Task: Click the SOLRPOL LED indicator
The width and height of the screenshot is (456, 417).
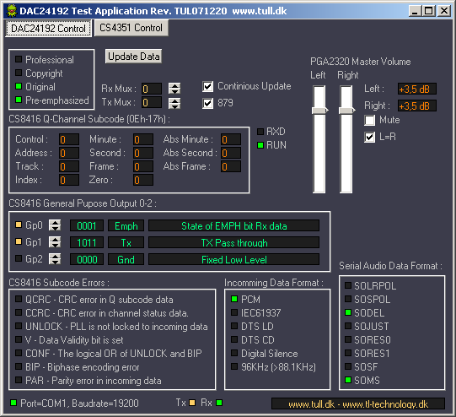Action: (x=348, y=285)
